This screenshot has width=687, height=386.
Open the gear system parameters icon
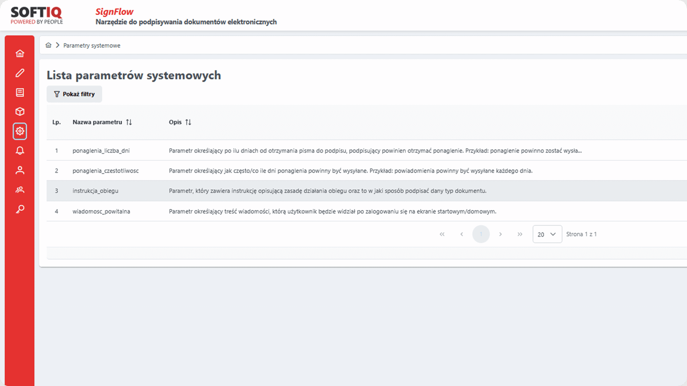pyautogui.click(x=20, y=131)
